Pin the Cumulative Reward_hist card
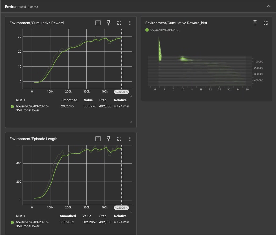Viewport: 276px width, 235px height. (x=255, y=23)
